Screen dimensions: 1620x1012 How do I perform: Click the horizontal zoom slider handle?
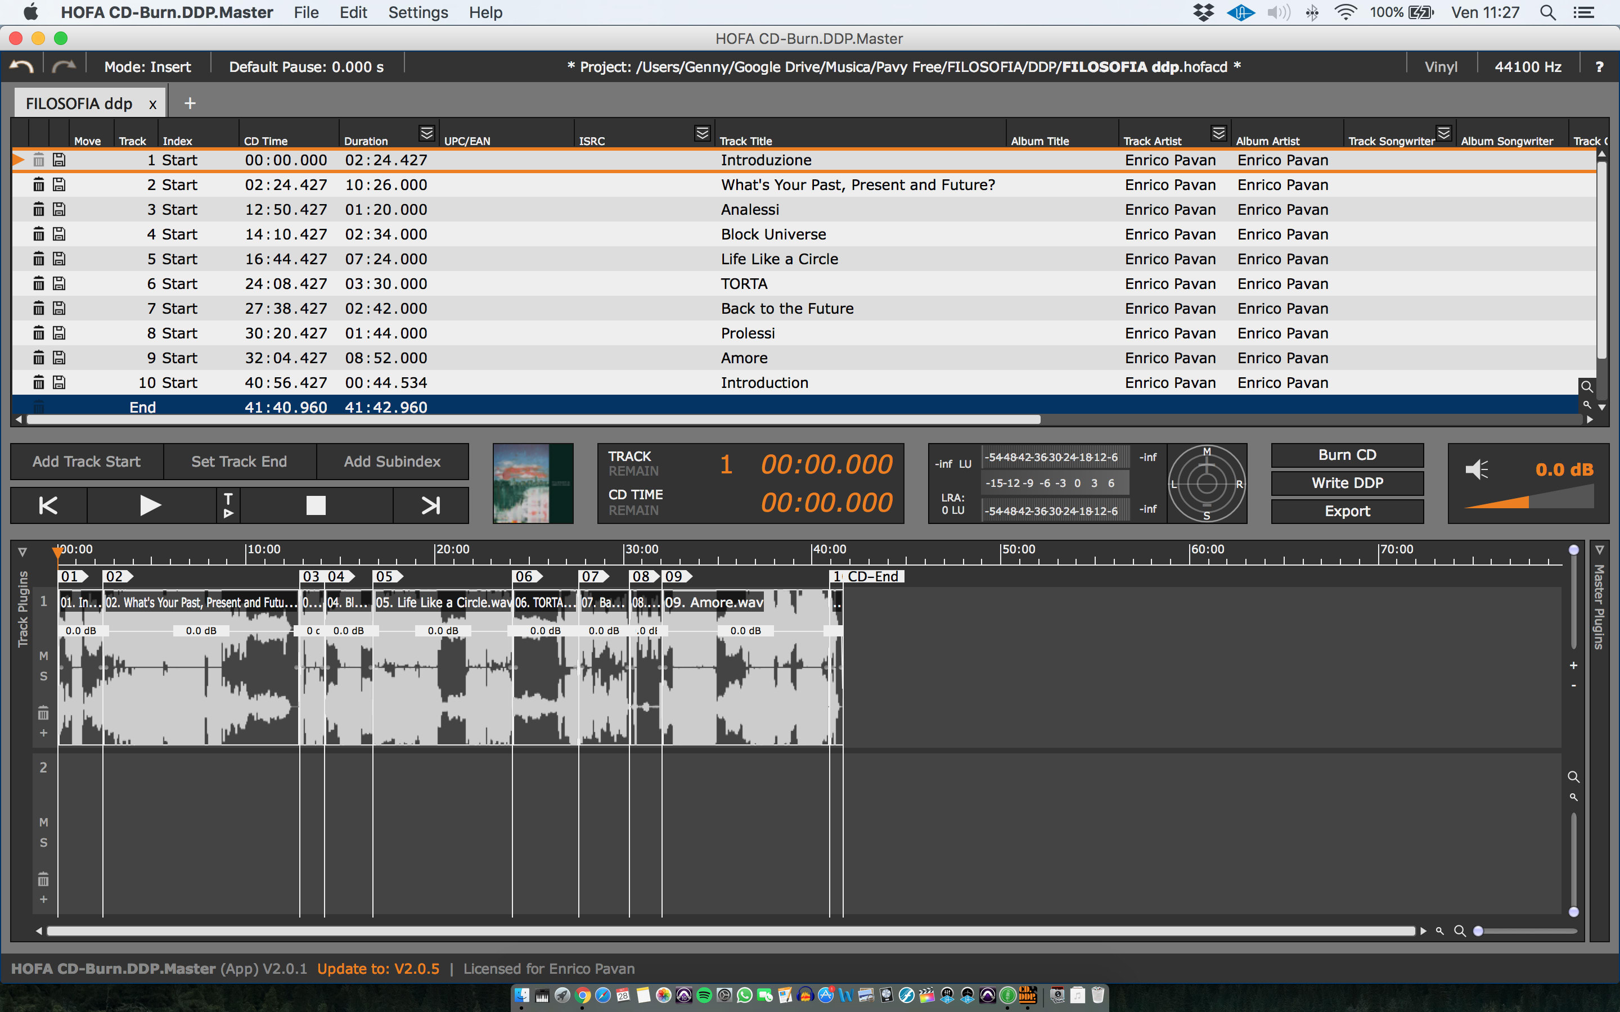[1478, 931]
